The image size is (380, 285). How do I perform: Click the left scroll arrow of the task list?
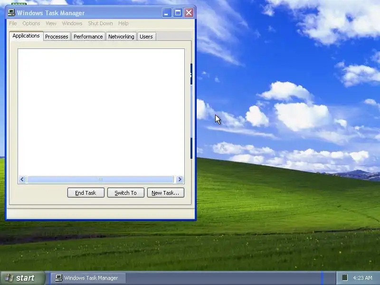(22, 180)
